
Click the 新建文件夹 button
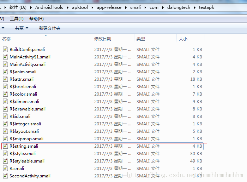[50, 28]
